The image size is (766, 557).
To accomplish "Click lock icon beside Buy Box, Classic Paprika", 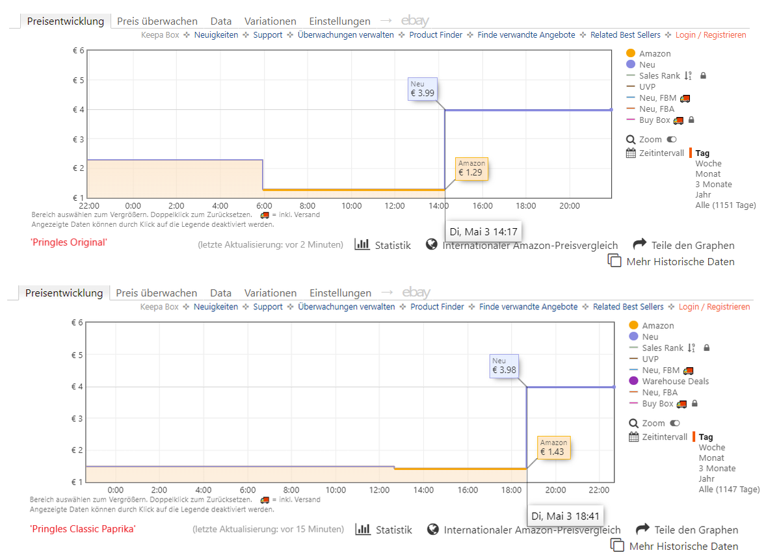I will coord(694,404).
